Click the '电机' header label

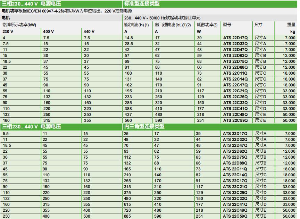pyautogui.click(x=6, y=18)
